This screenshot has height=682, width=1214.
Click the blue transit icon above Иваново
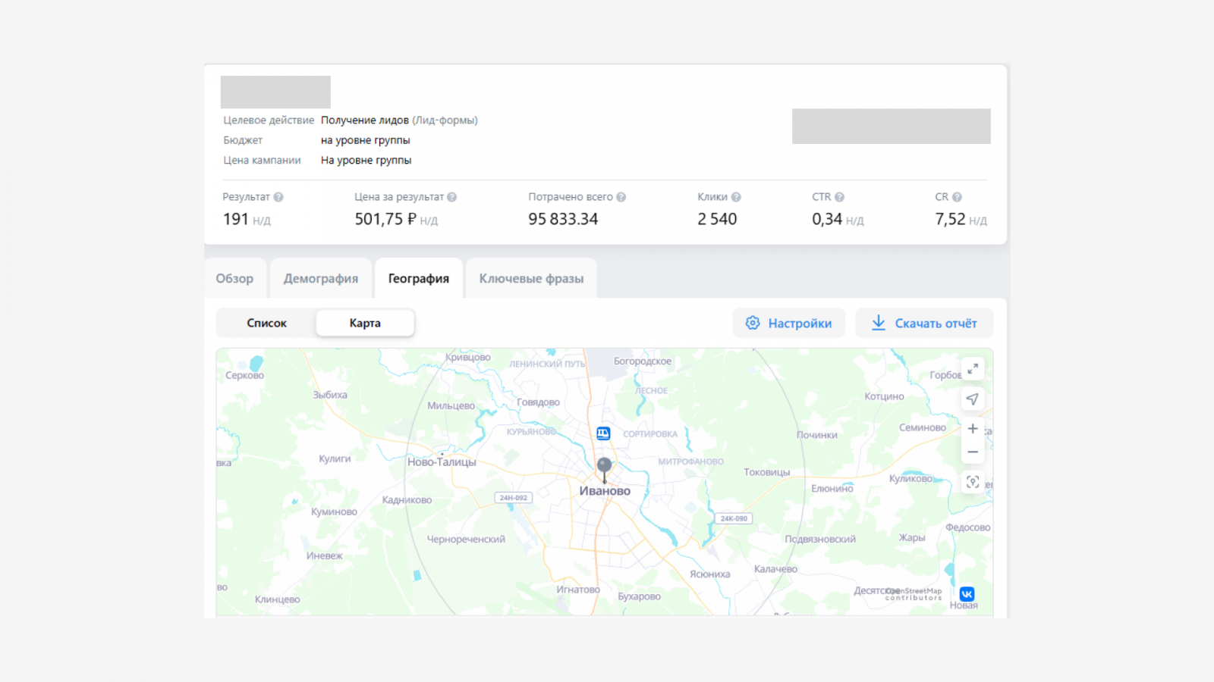click(x=603, y=433)
